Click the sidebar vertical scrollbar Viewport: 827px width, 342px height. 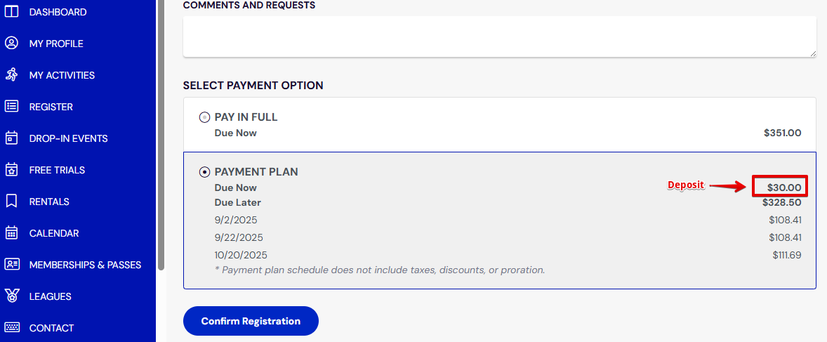coord(161,135)
